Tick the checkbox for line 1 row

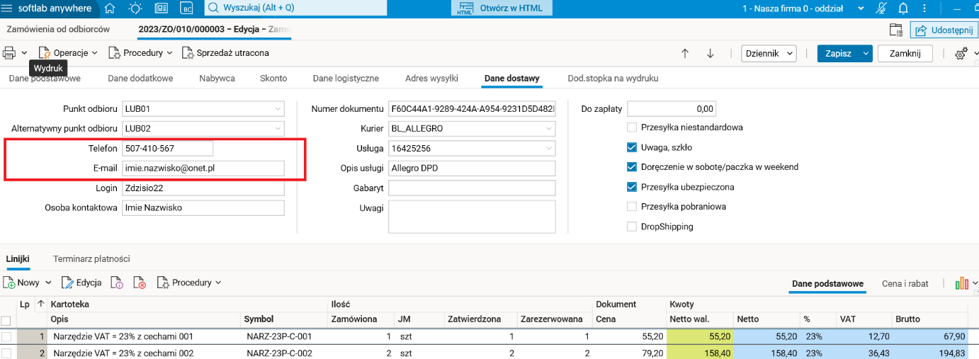(x=6, y=336)
